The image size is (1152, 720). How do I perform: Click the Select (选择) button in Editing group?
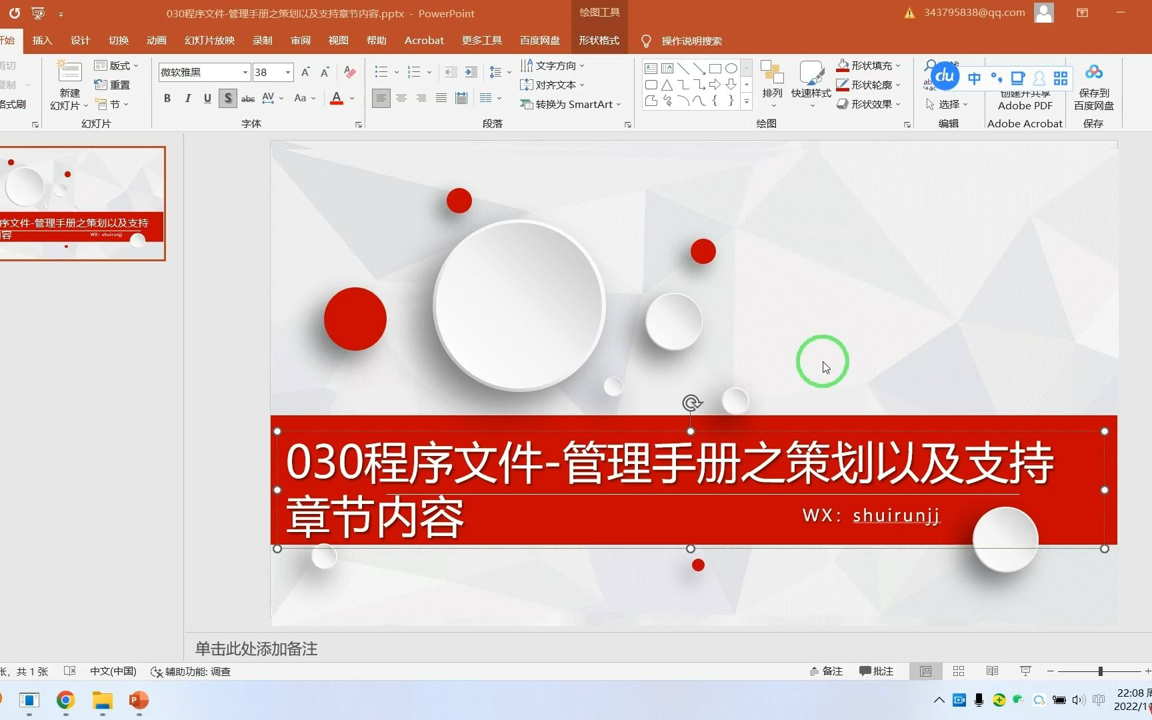coord(946,104)
